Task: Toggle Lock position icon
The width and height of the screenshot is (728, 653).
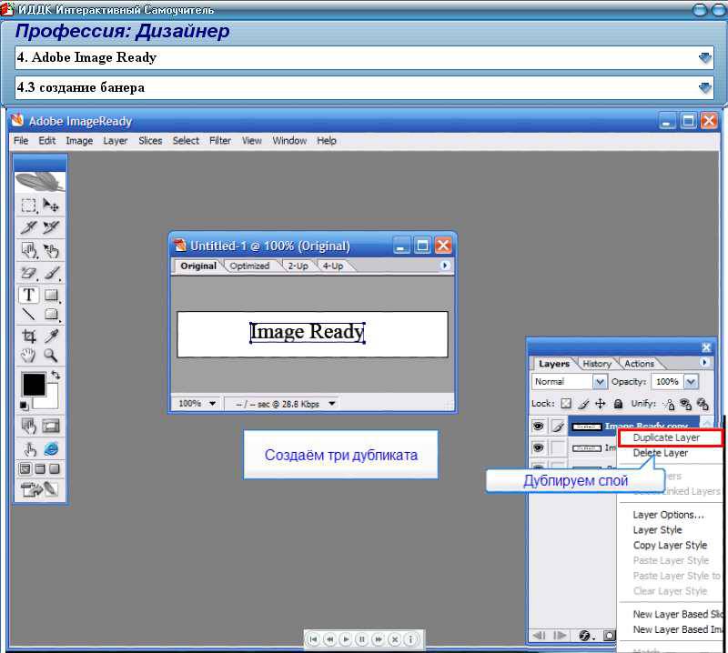Action: pyautogui.click(x=601, y=403)
